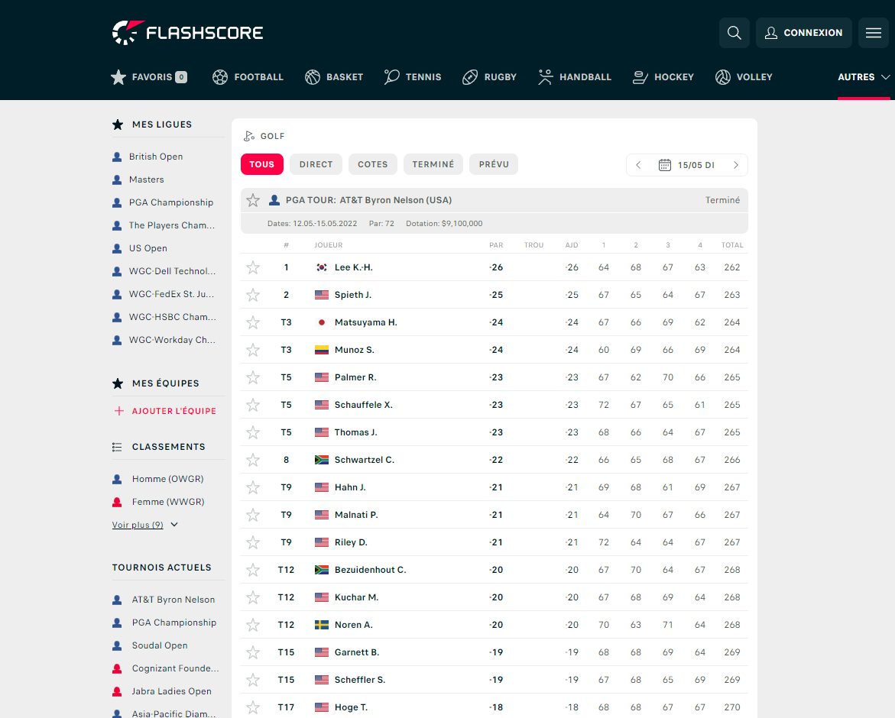Expand Voir plus (9) classements
This screenshot has width=895, height=718.
pos(145,525)
